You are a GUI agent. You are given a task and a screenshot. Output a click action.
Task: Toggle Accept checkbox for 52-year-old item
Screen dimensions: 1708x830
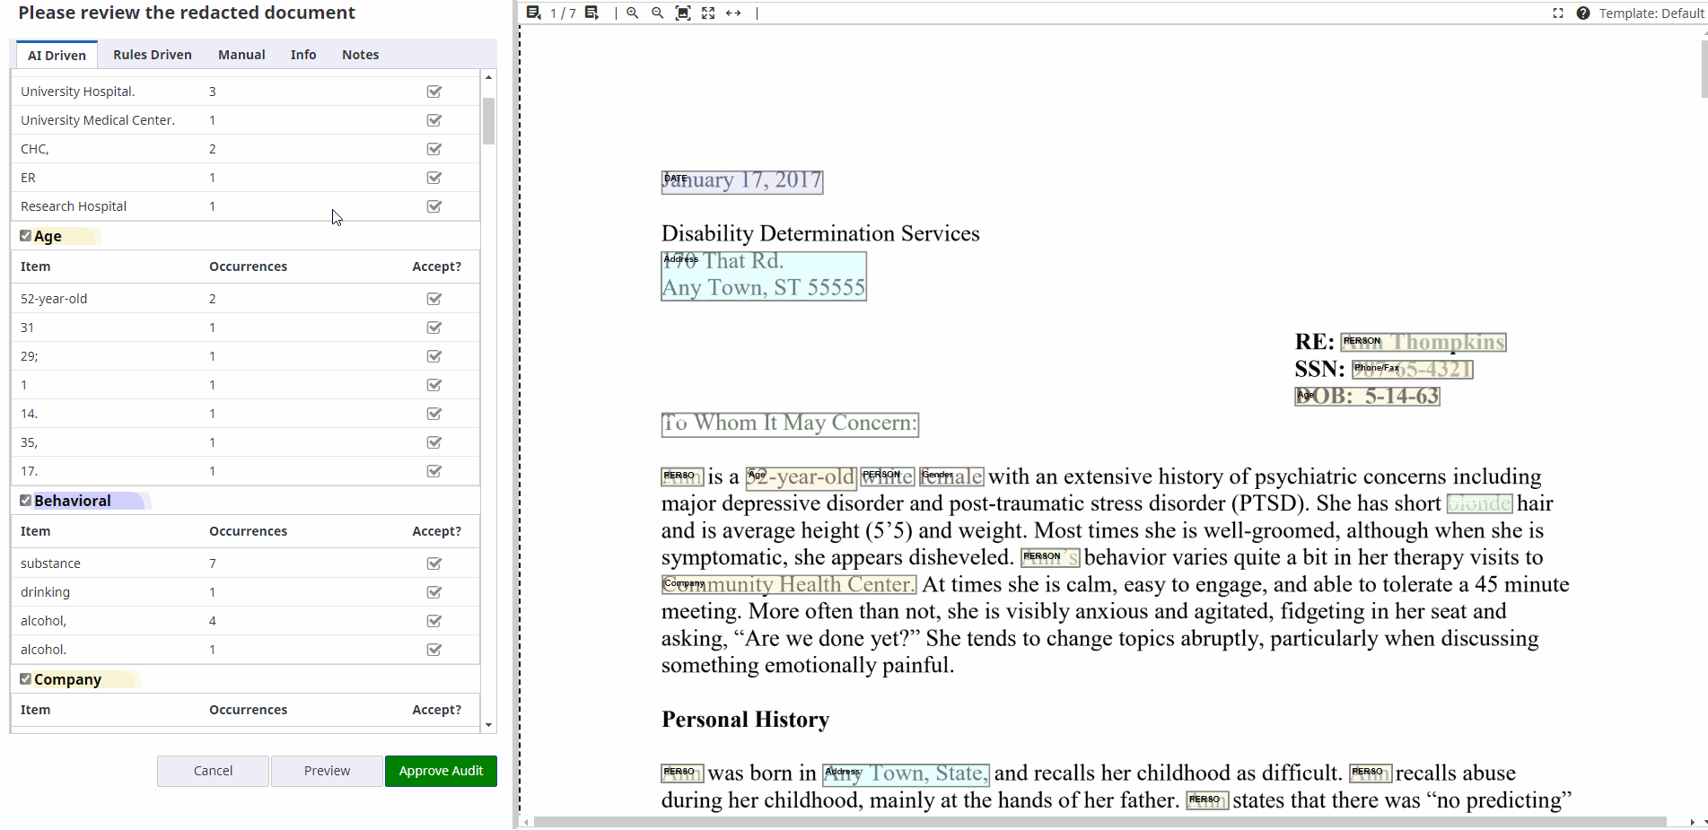(x=434, y=299)
